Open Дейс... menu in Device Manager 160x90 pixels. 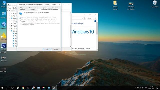[15, 8]
